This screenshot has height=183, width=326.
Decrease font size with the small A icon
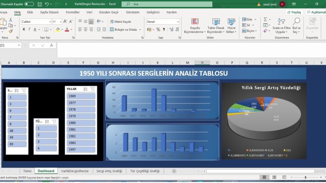point(71,21)
